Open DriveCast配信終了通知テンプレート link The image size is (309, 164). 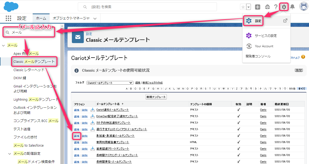(x=117, y=116)
